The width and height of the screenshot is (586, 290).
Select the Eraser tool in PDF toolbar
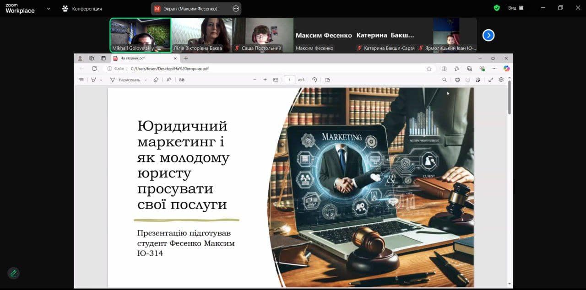[156, 80]
